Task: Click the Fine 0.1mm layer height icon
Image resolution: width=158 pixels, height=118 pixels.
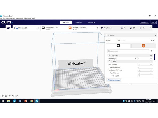Action: (x=102, y=28)
